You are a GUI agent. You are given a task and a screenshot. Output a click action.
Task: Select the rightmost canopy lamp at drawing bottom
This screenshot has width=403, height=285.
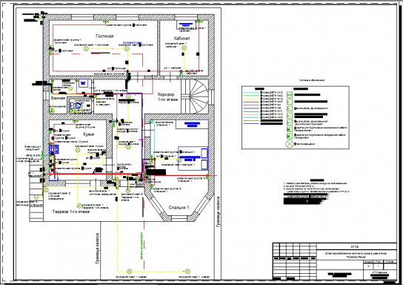(187, 271)
